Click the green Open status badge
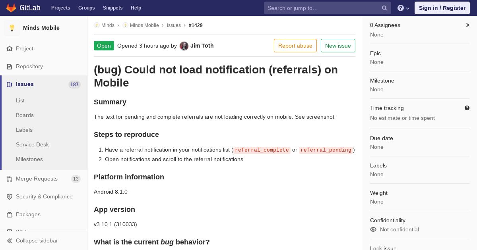 [104, 46]
